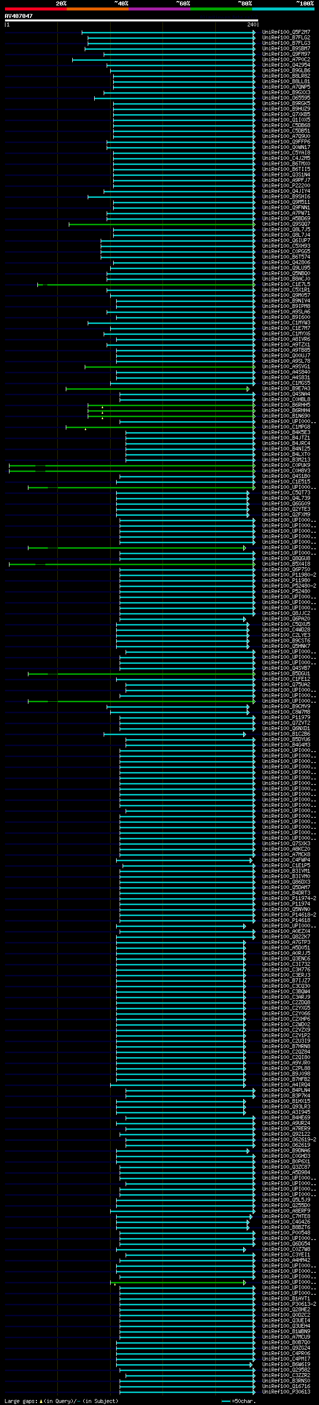Open hit UniRef100_Q9FM97
This screenshot has width=319, height=1405.
click(x=286, y=54)
